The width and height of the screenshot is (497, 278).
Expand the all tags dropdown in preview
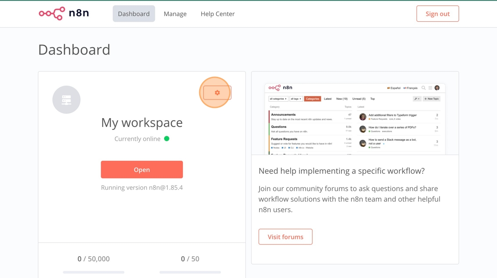pos(296,99)
